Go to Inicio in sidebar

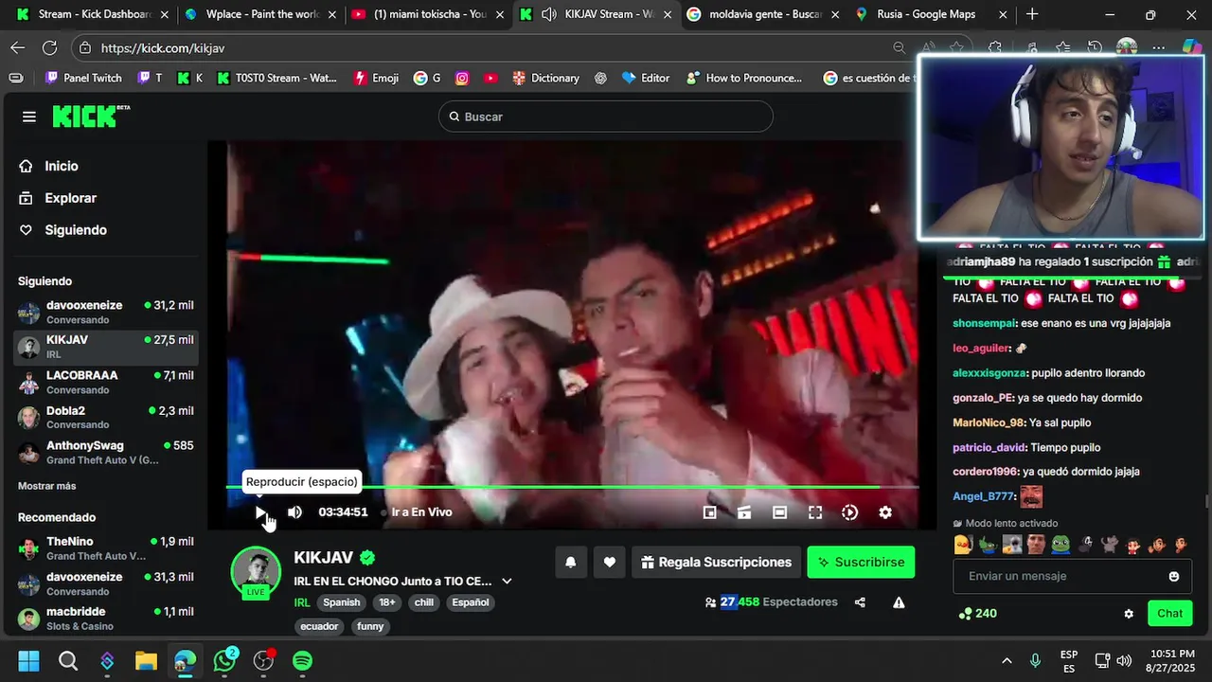coord(62,166)
